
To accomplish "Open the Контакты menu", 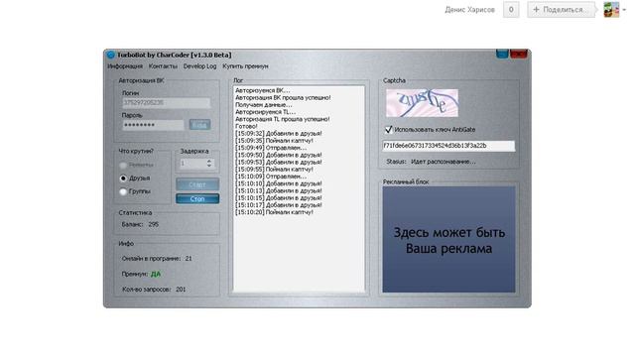I will pyautogui.click(x=163, y=66).
